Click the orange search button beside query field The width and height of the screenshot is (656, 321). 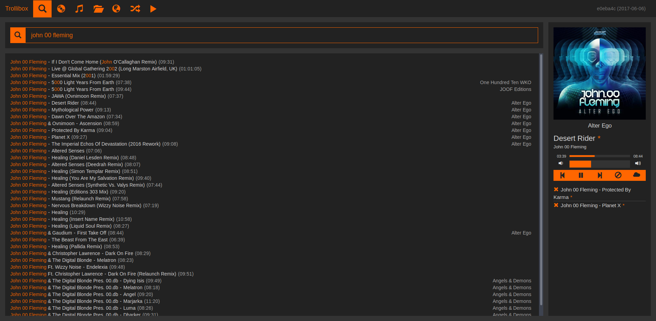tap(18, 35)
